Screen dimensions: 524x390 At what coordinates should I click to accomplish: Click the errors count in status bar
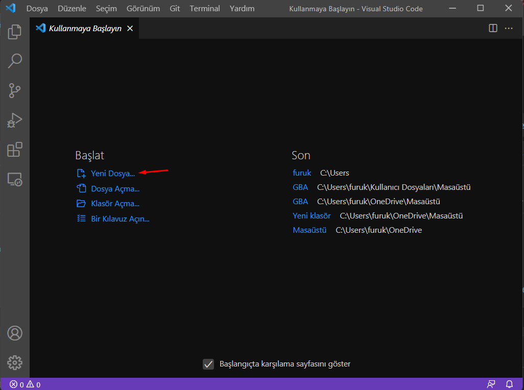pyautogui.click(x=17, y=384)
